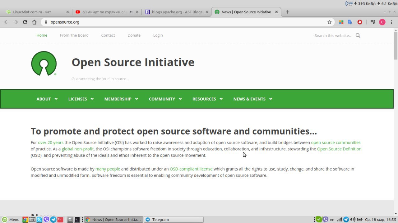Click the Open Source Initiative site title
The image size is (398, 223).
pyautogui.click(x=133, y=62)
